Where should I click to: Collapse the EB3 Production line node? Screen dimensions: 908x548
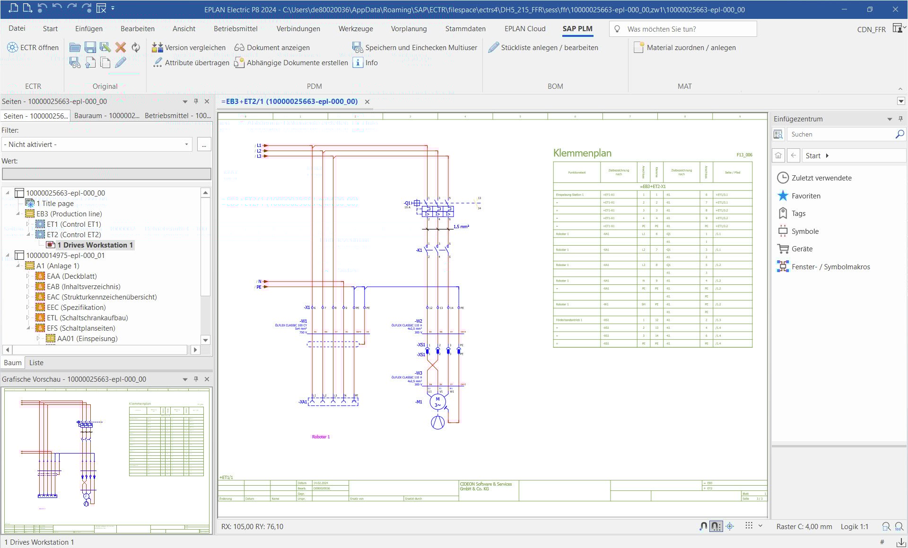(x=18, y=214)
